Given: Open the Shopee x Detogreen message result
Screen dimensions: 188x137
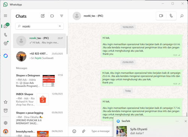Looking at the screenshot, I should coord(39,81).
